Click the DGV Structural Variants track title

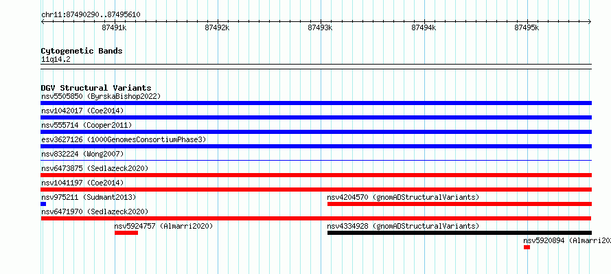96,88
